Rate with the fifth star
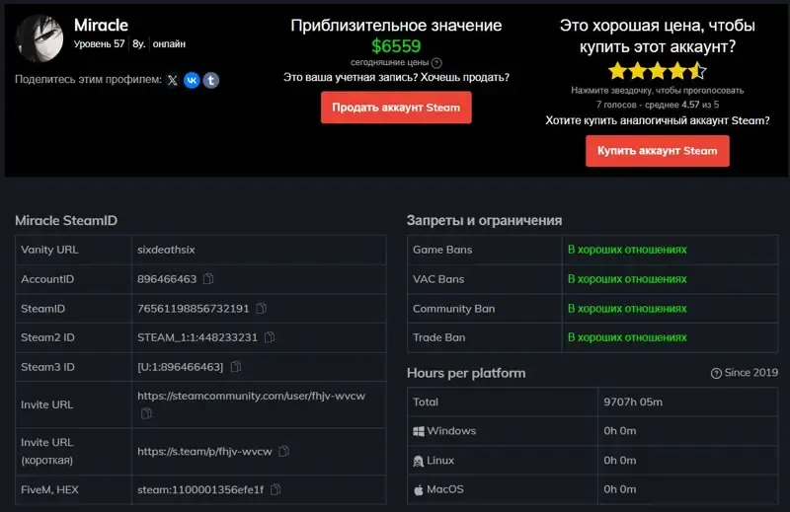 [698, 71]
